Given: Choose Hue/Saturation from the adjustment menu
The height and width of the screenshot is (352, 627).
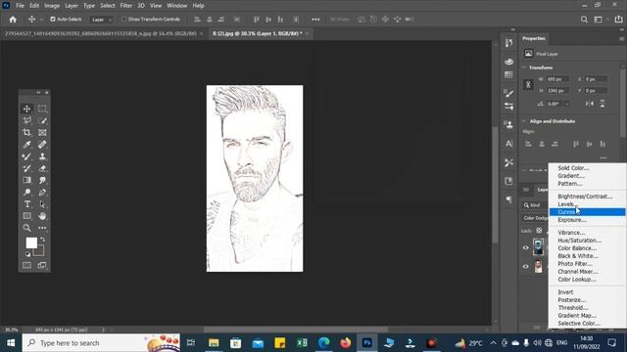Looking at the screenshot, I should click(x=587, y=241).
